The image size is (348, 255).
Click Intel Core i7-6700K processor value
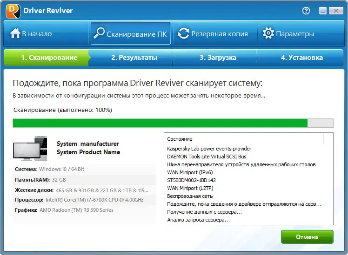pyautogui.click(x=94, y=200)
